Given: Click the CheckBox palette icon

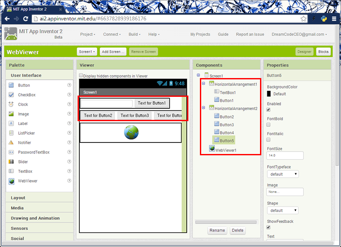Looking at the screenshot, I should tap(11, 95).
